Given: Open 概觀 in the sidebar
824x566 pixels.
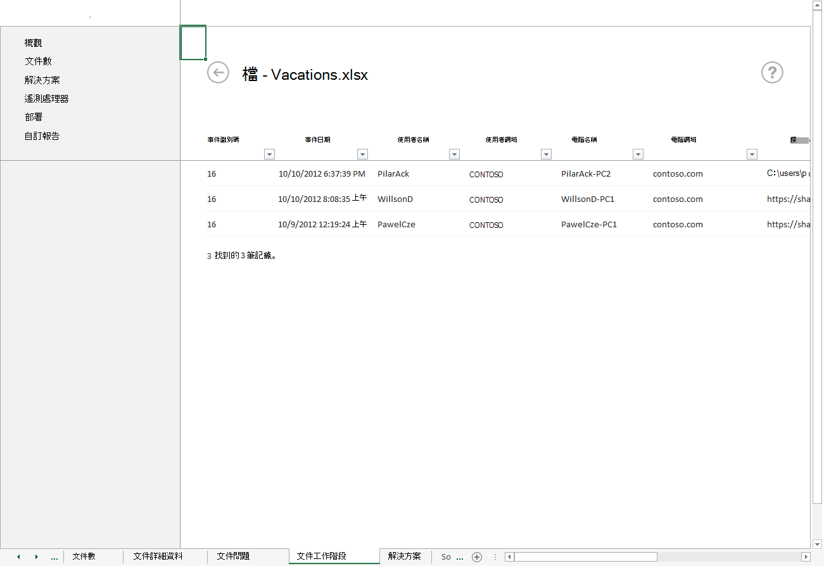Looking at the screenshot, I should [x=34, y=43].
